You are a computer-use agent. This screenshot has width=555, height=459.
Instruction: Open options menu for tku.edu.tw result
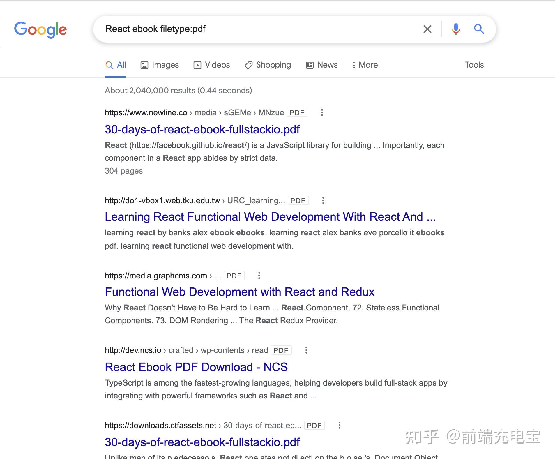323,200
